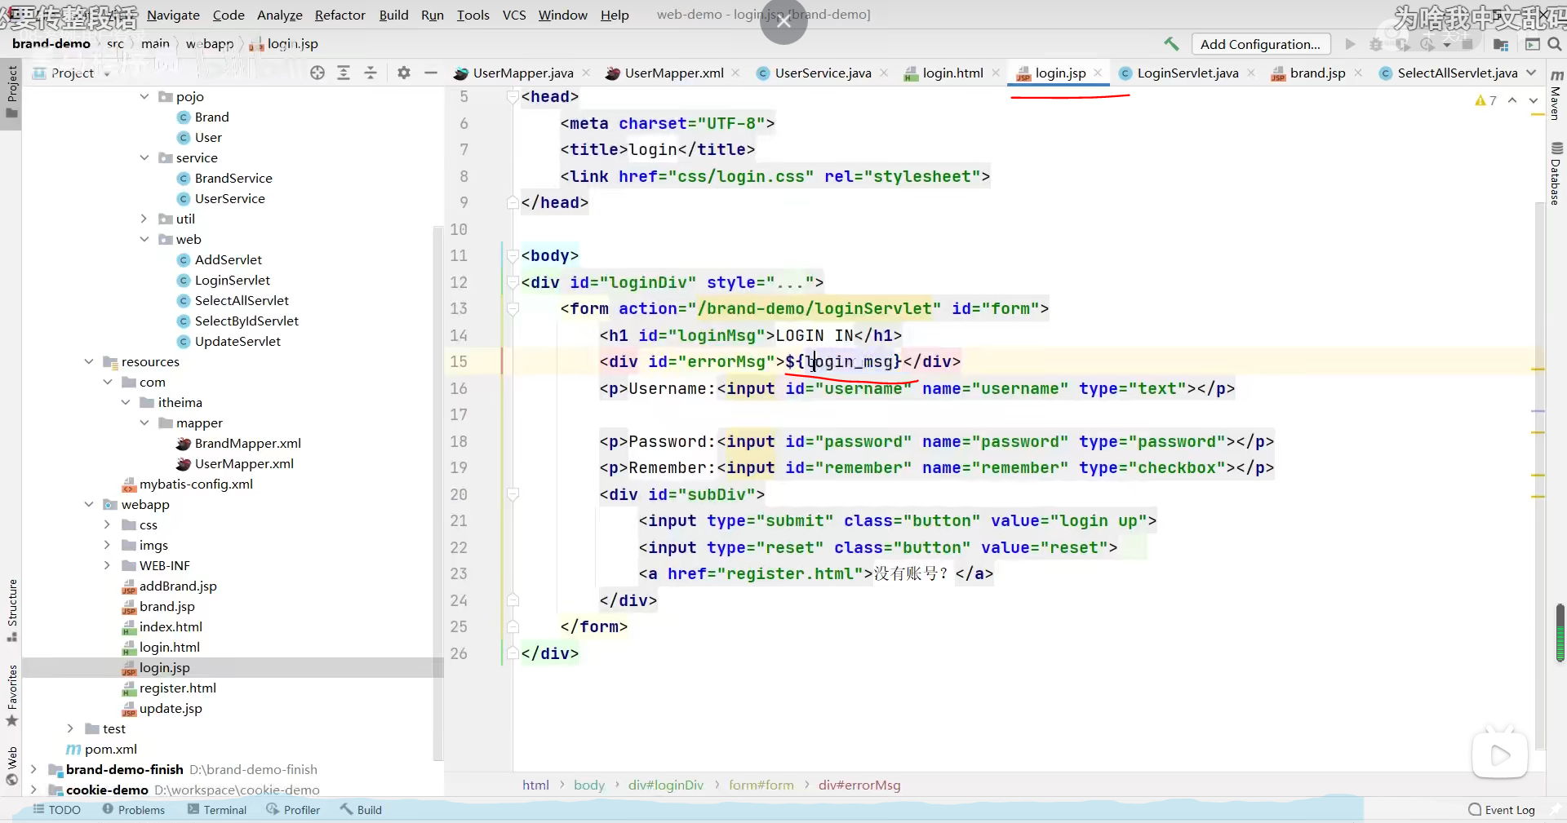The image size is (1567, 823).
Task: Open the Problems tool window
Action: point(134,810)
